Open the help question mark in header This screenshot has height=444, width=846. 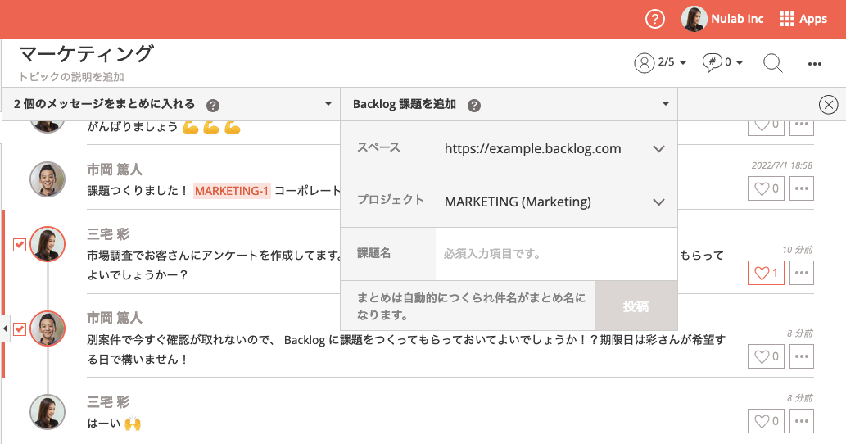pos(654,20)
